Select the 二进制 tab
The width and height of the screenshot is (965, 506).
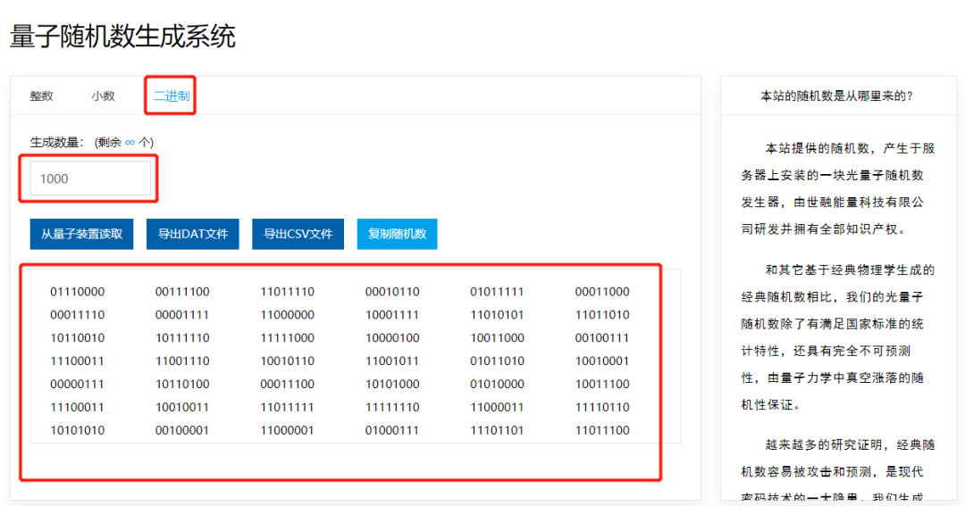click(171, 96)
